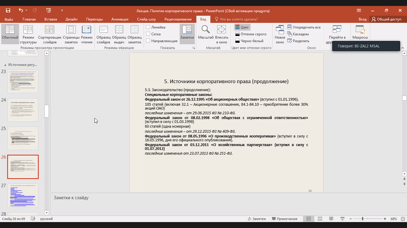Click the spell check icon in status bar
Image resolution: width=407 pixels, height=228 pixels.
[33, 219]
